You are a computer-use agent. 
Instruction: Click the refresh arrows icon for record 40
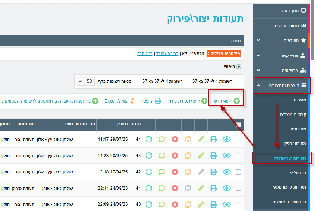[149, 204]
